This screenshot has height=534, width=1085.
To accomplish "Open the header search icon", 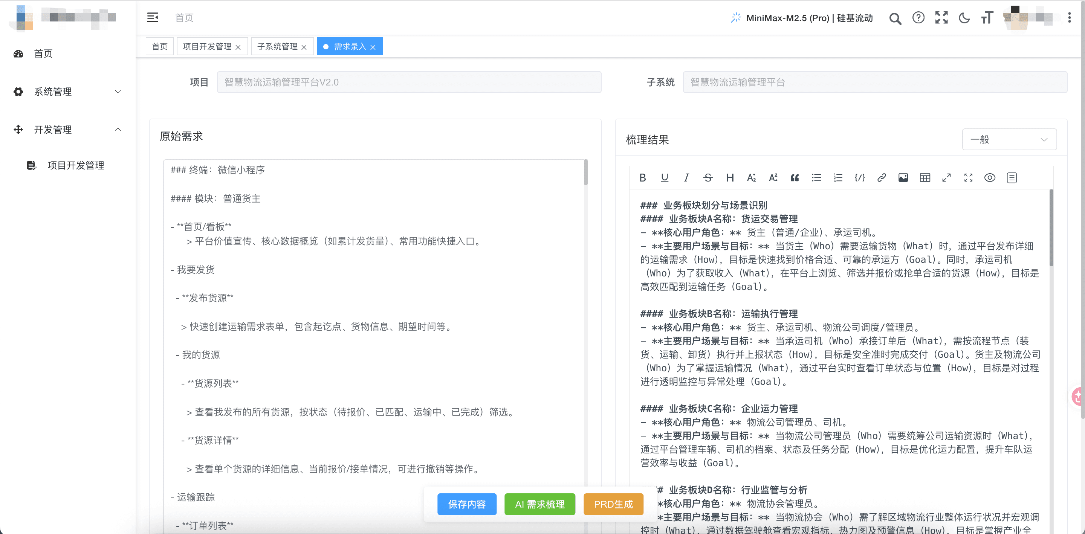I will coord(895,18).
